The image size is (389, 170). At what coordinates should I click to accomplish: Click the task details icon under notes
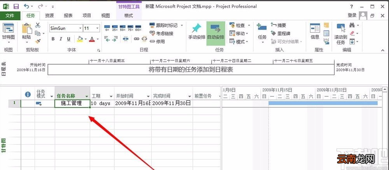click(326, 33)
